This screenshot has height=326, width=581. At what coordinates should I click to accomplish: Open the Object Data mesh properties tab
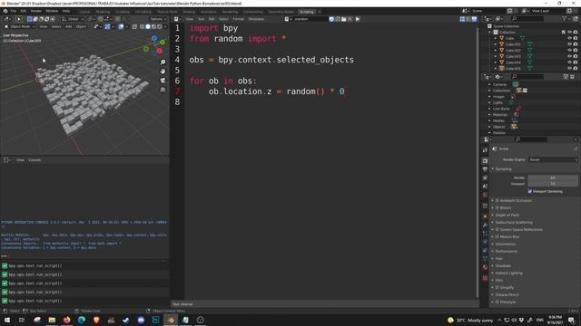[x=485, y=259]
